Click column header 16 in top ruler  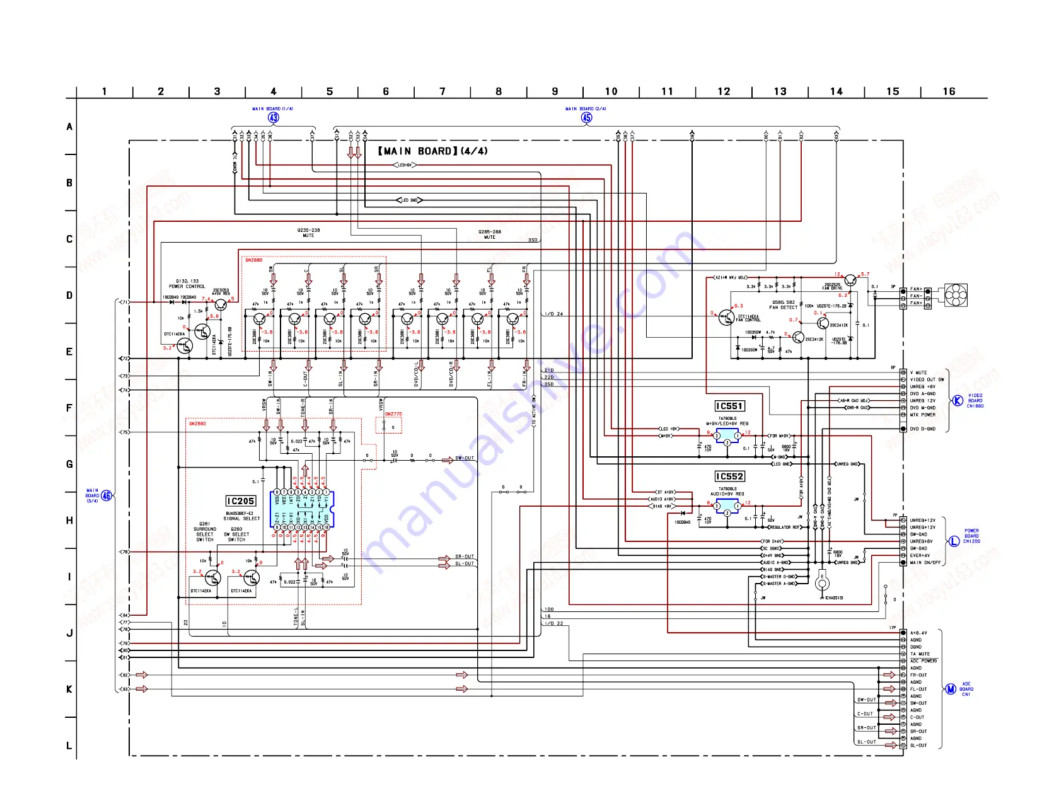(x=949, y=91)
